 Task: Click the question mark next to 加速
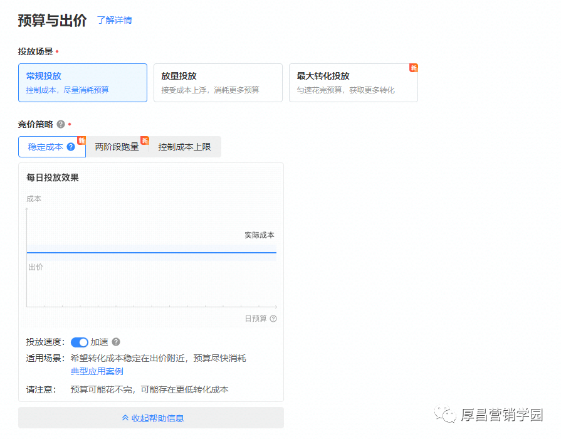coord(116,342)
